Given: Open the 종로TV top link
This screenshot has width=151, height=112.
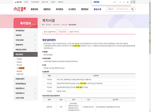Looking at the screenshot, I should pos(53,2).
